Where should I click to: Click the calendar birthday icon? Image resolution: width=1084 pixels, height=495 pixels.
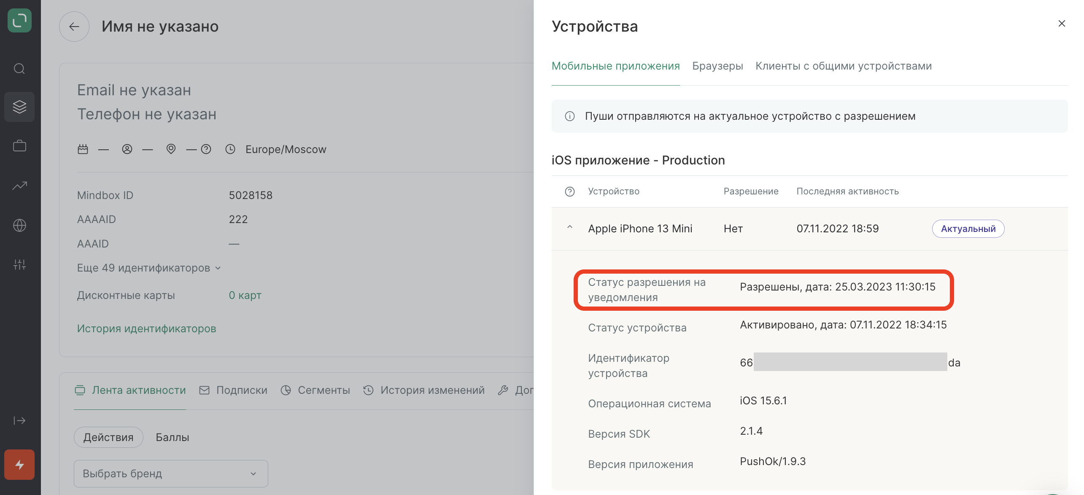click(83, 149)
